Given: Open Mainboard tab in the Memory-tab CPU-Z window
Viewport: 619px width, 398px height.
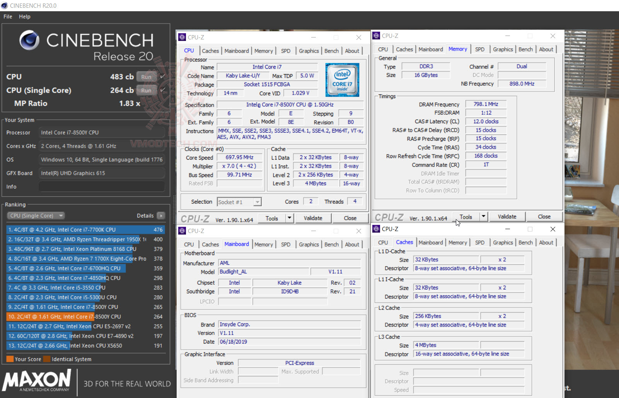Looking at the screenshot, I should coord(431,49).
